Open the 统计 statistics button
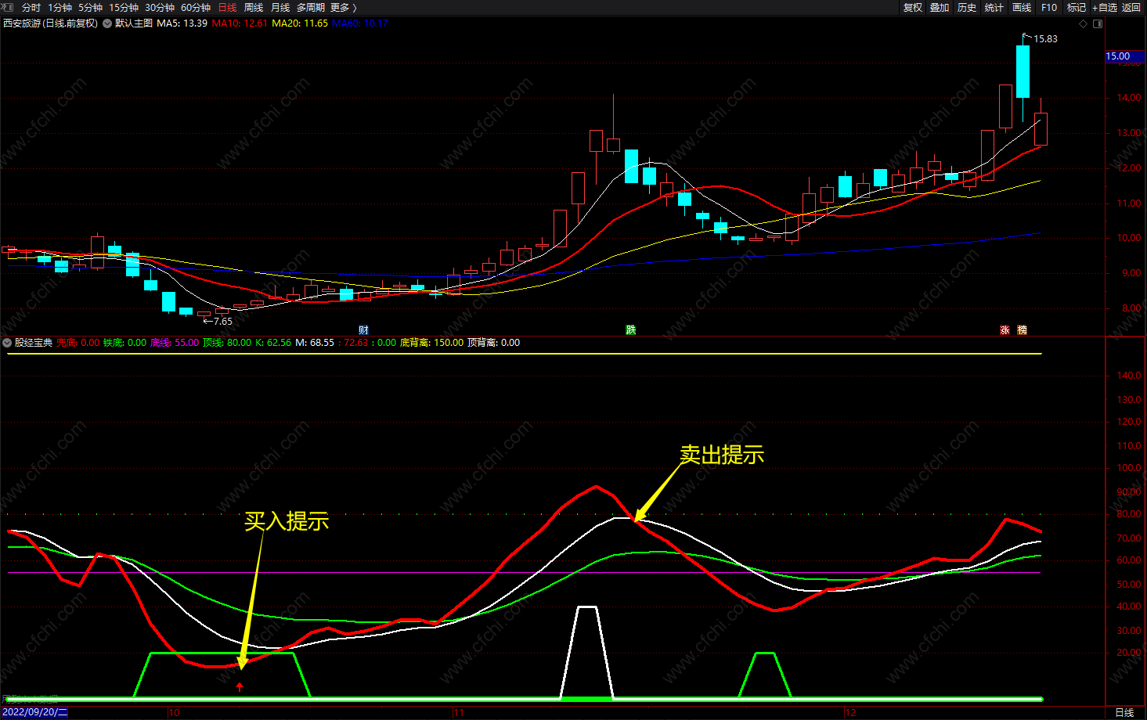1147x720 pixels. coord(994,7)
